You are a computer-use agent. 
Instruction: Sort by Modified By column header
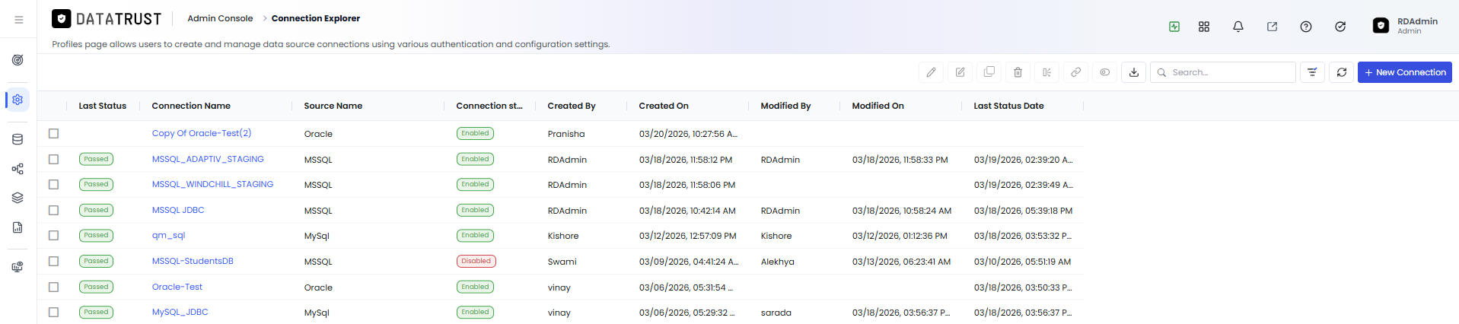785,106
